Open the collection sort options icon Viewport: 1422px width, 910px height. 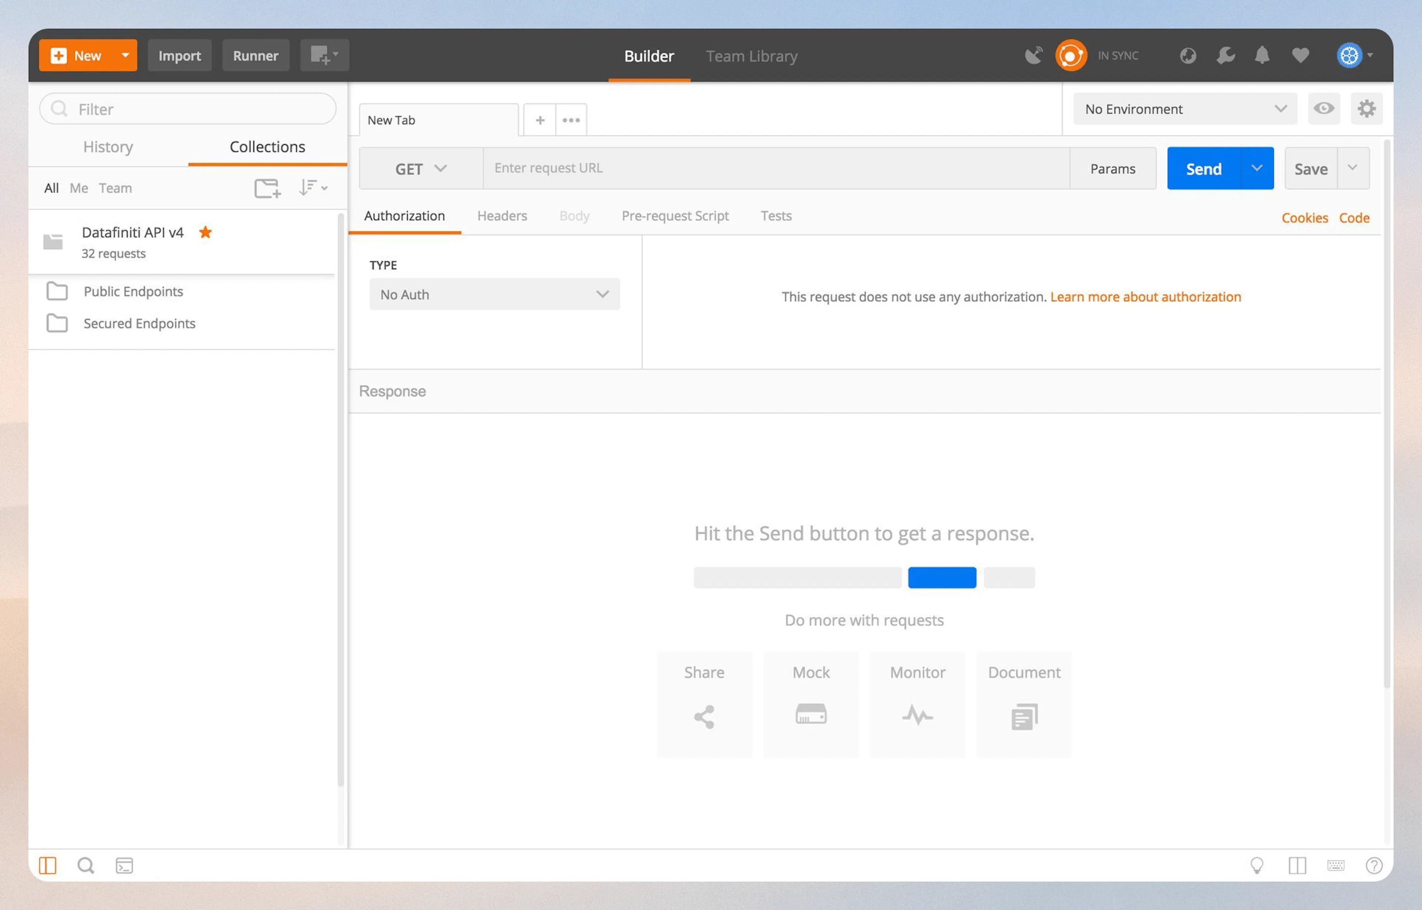(313, 187)
